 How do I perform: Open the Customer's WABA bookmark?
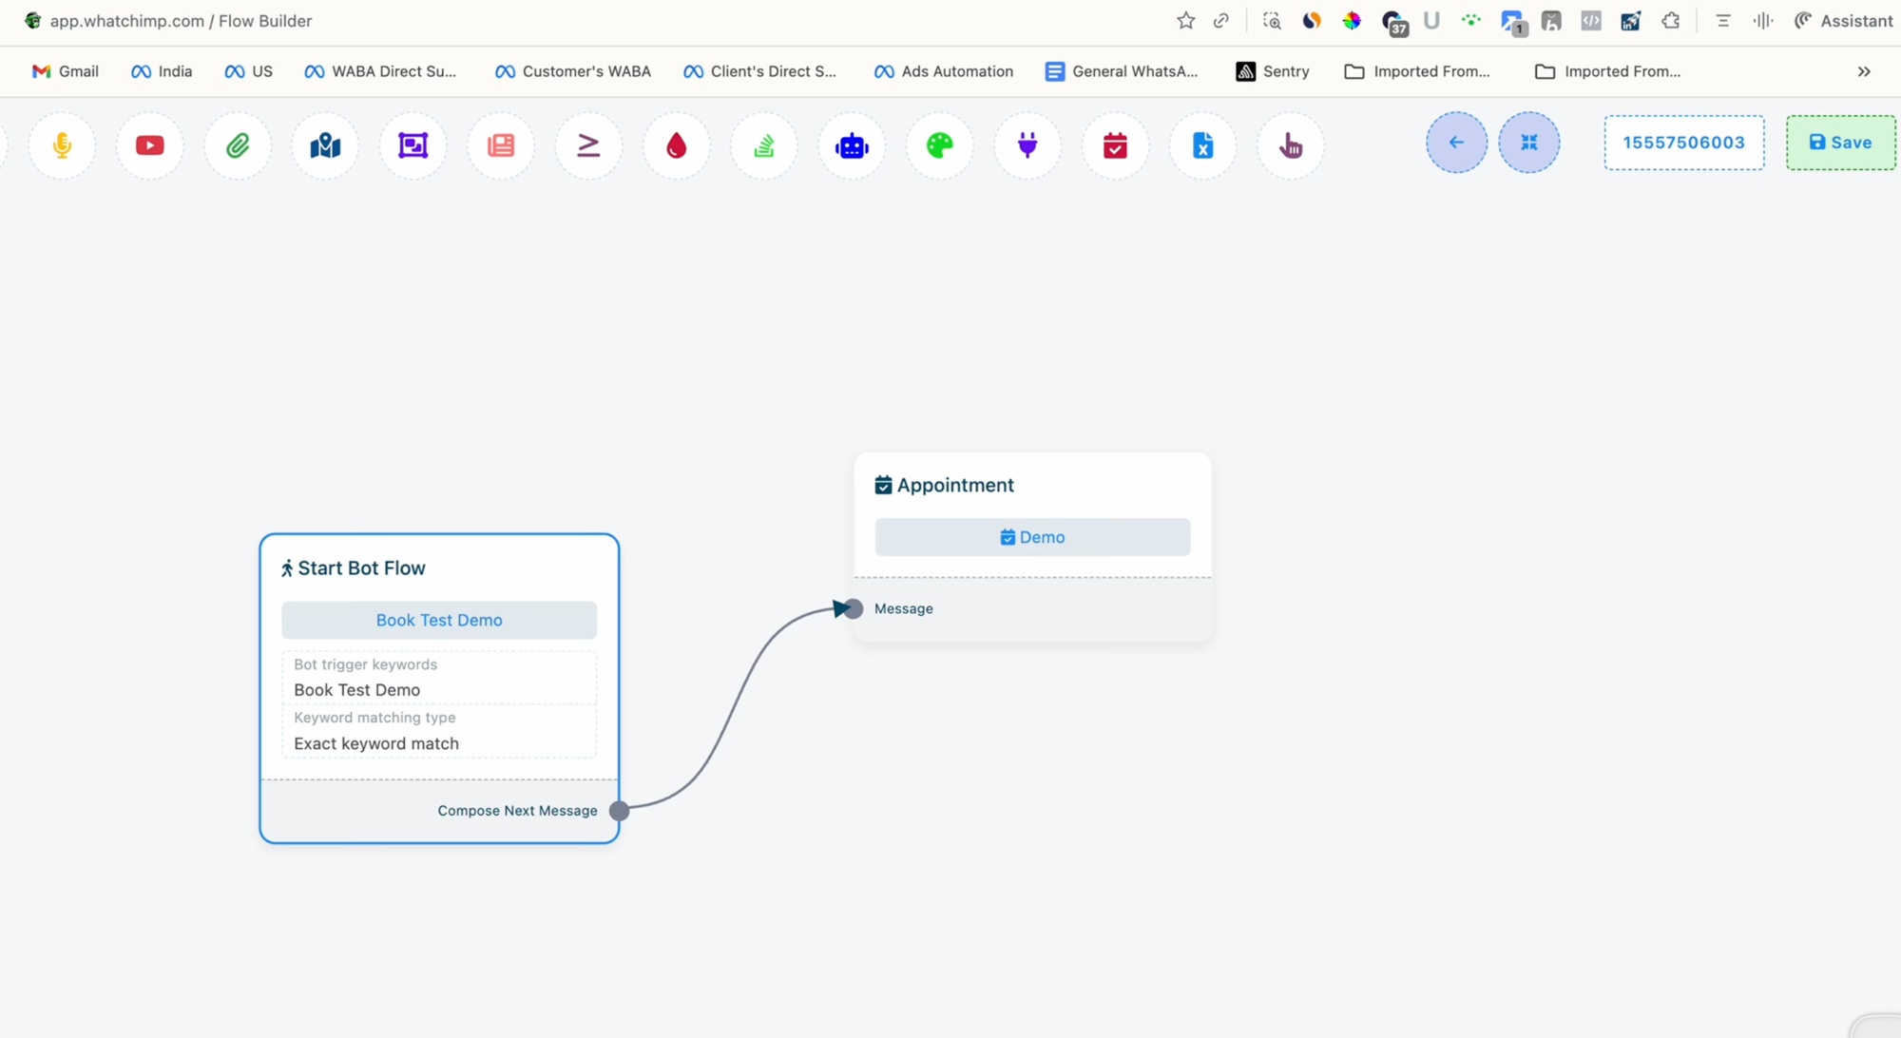pos(573,71)
